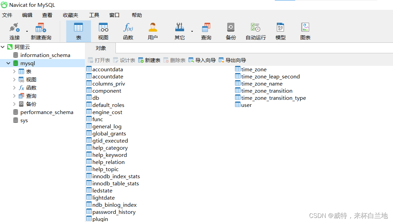
Task: Expand the 查询 tree node
Action: click(x=14, y=96)
